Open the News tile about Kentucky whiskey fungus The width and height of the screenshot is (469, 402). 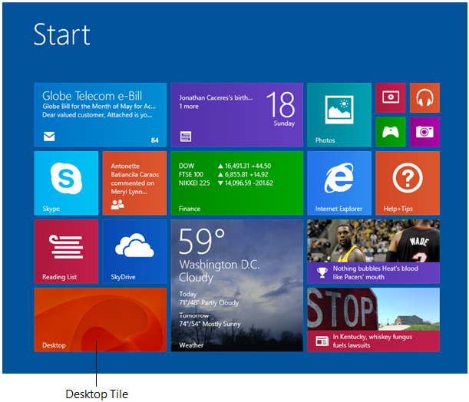[x=373, y=319]
